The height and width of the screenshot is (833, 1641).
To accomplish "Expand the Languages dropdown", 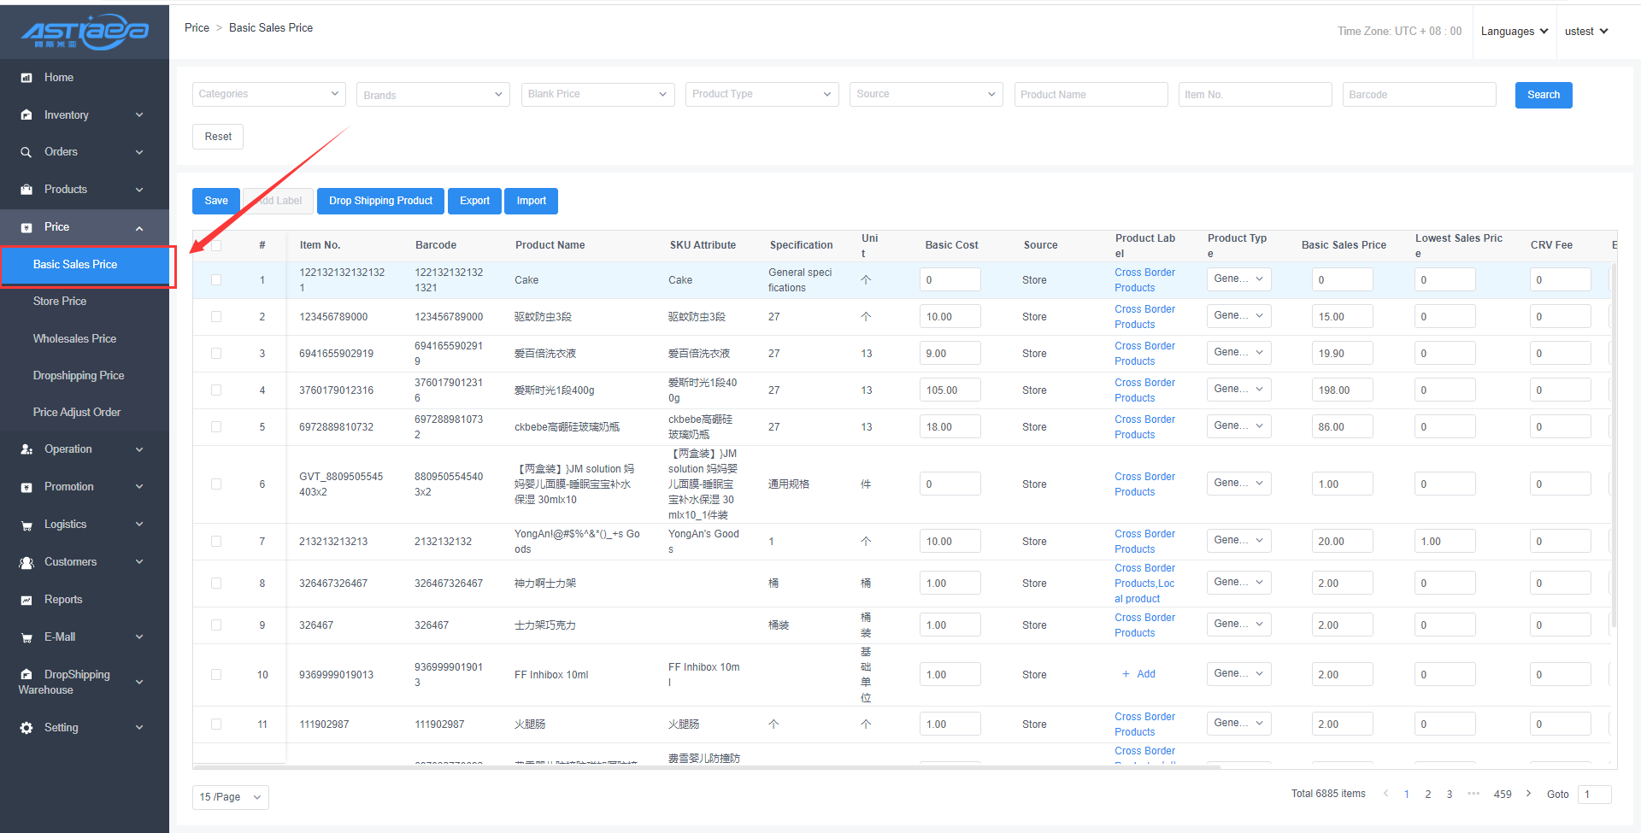I will click(x=1514, y=32).
